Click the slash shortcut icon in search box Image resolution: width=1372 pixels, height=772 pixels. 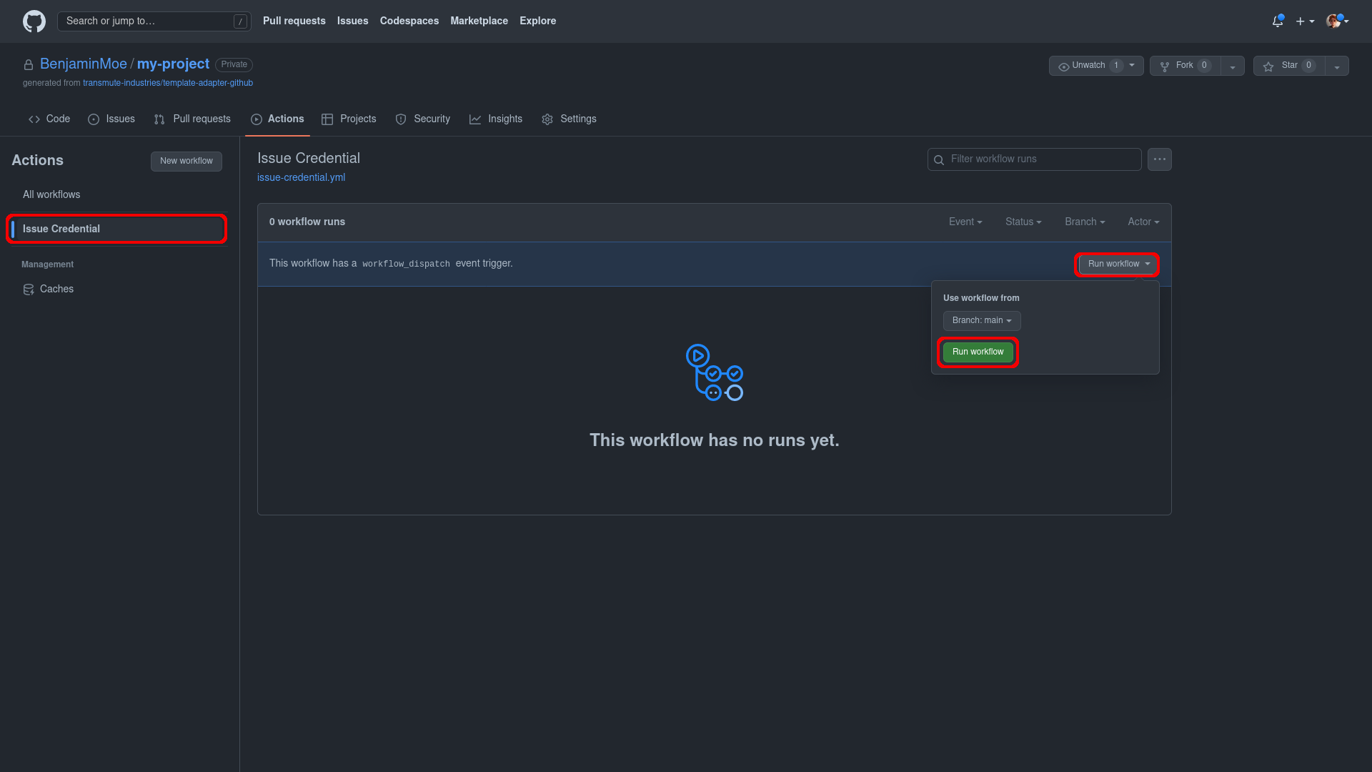coord(240,21)
